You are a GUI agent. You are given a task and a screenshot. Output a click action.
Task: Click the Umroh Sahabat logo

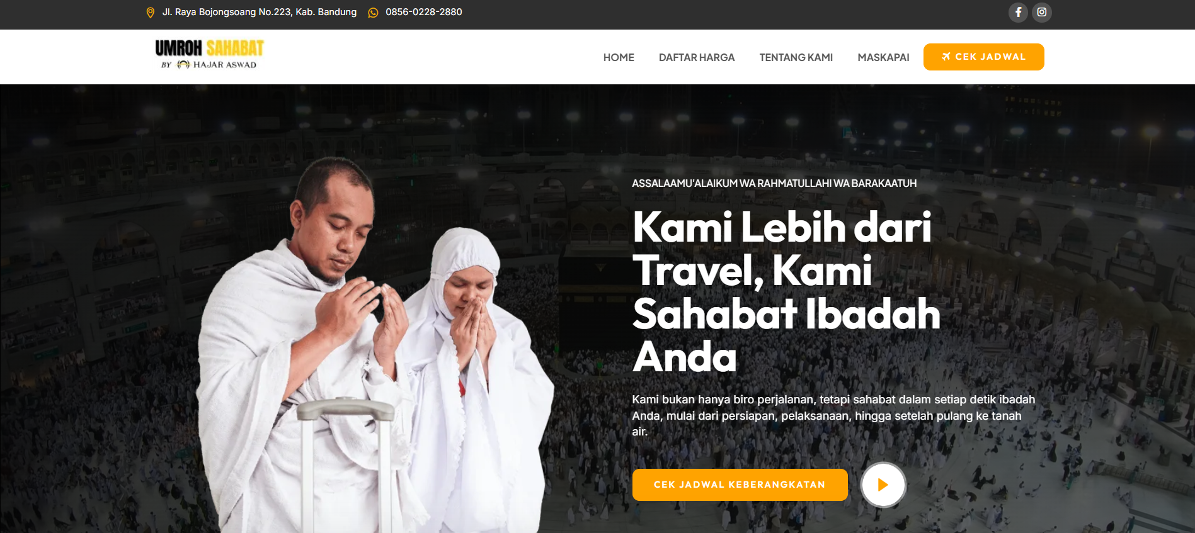point(209,55)
